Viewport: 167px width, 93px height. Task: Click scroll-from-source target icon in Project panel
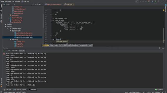click(33, 4)
